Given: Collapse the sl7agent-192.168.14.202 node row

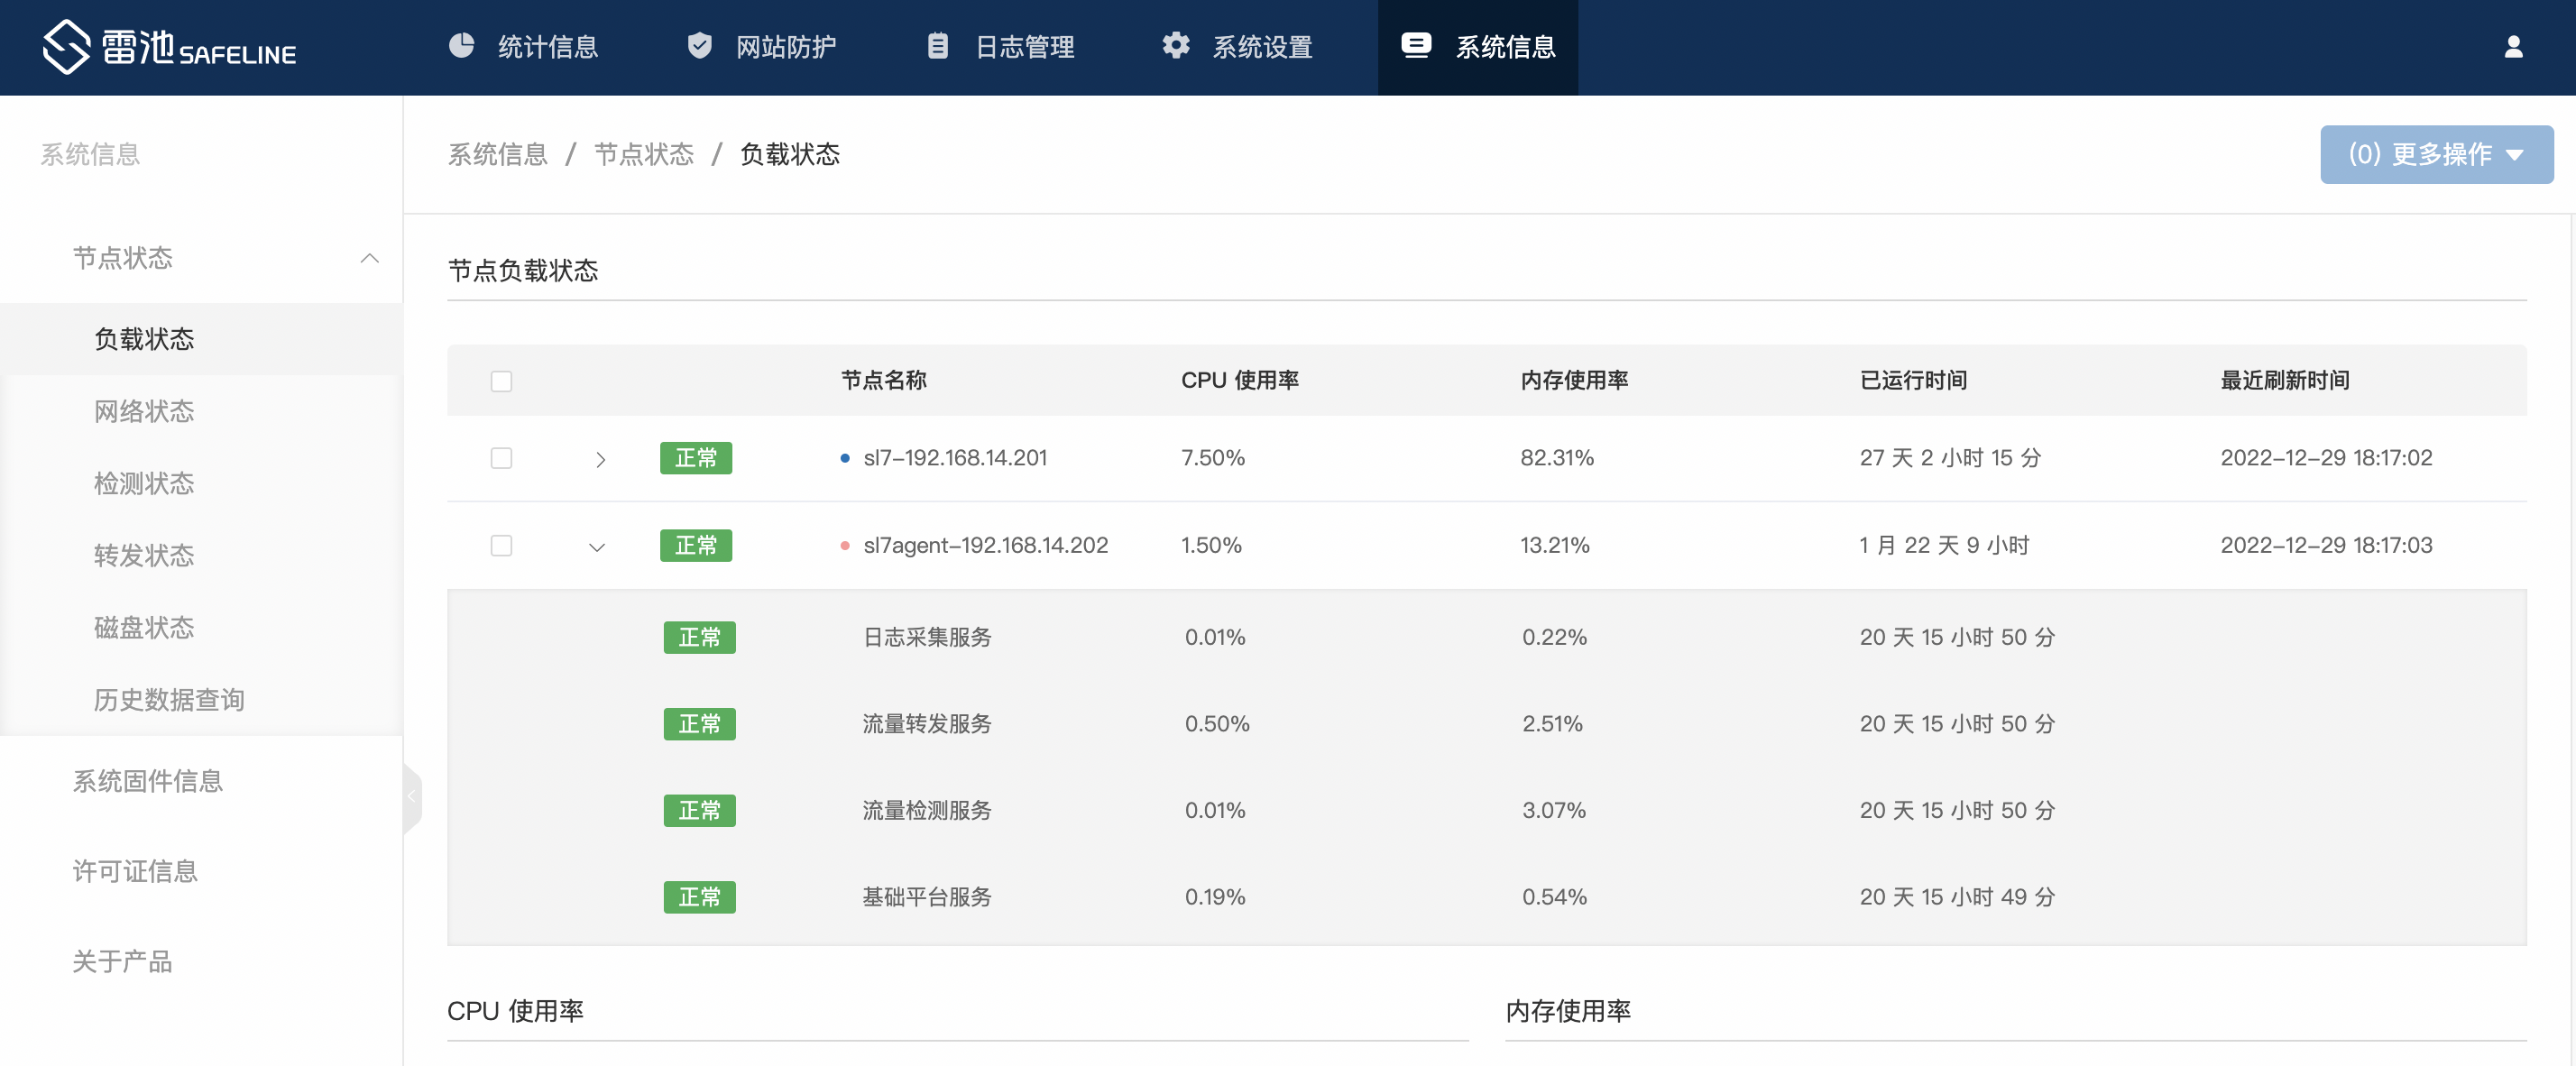Looking at the screenshot, I should (x=597, y=546).
